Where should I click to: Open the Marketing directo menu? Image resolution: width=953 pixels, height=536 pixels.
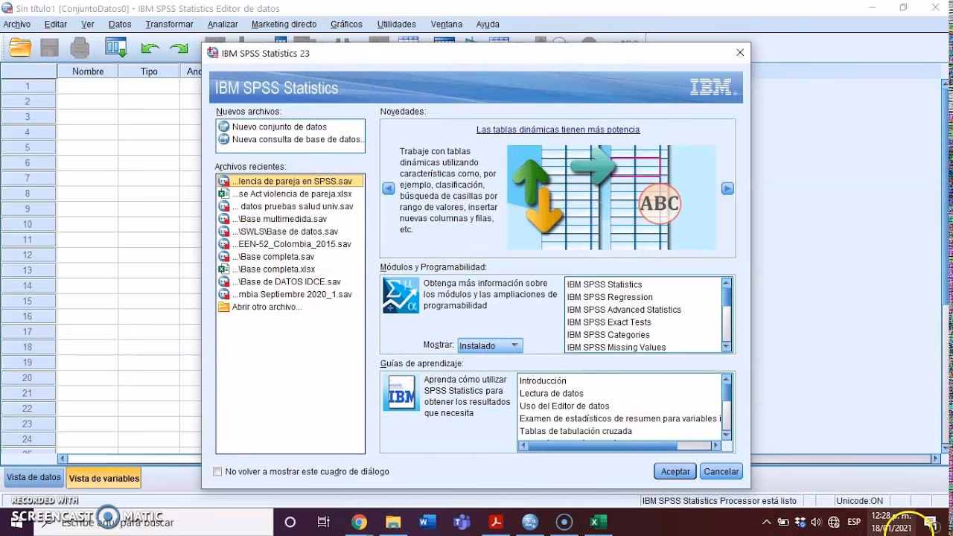pos(284,25)
